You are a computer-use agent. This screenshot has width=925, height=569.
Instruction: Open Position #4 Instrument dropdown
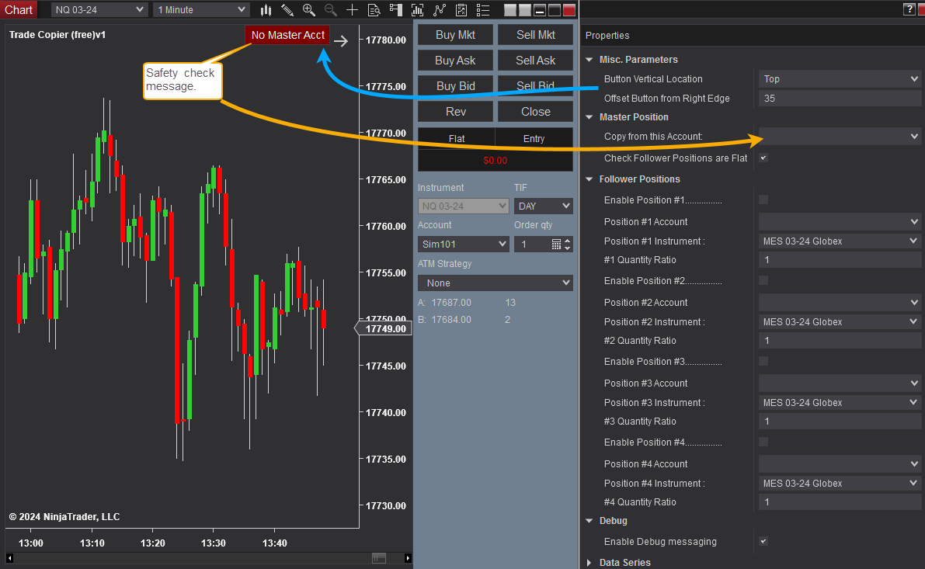coord(840,484)
